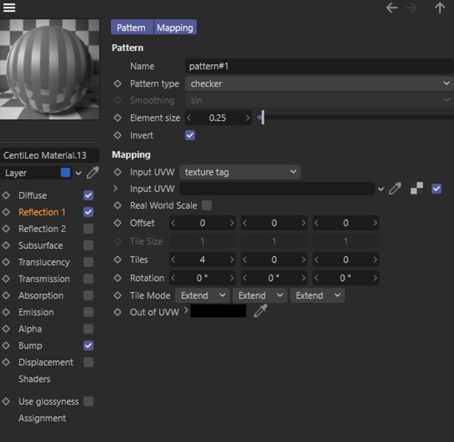Uncheck the Diffuse channel checkbox
The image size is (454, 442).
click(88, 195)
